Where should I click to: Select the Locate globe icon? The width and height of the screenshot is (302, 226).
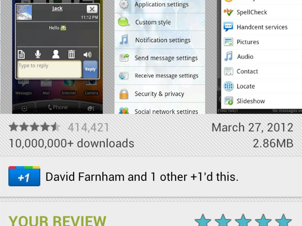point(229,86)
